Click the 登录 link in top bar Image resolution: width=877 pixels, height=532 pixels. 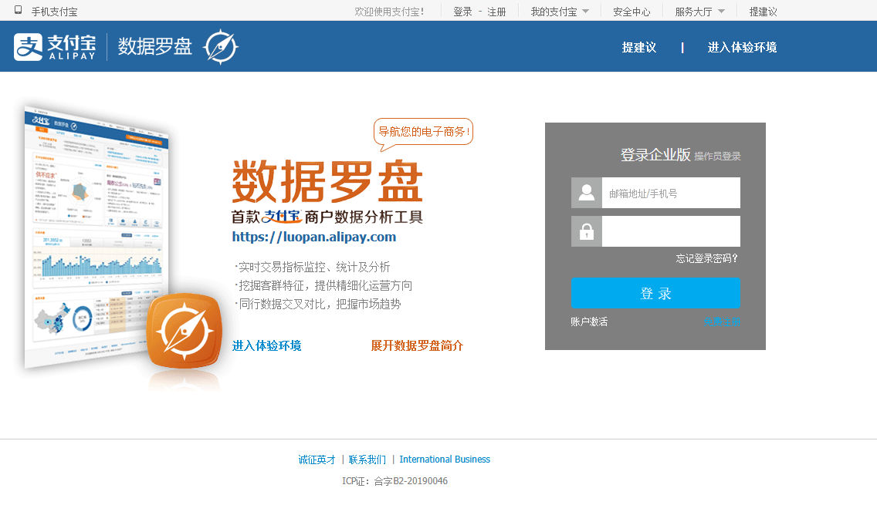coord(462,12)
